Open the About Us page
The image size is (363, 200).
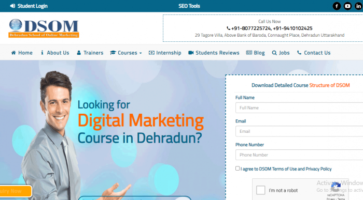pyautogui.click(x=55, y=53)
